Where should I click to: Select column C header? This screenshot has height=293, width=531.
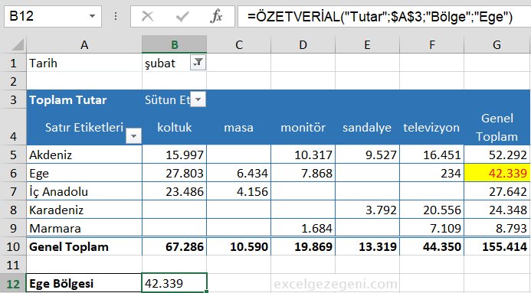239,44
